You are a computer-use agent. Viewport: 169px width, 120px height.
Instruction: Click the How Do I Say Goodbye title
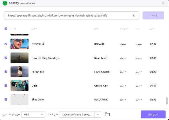click(45, 58)
